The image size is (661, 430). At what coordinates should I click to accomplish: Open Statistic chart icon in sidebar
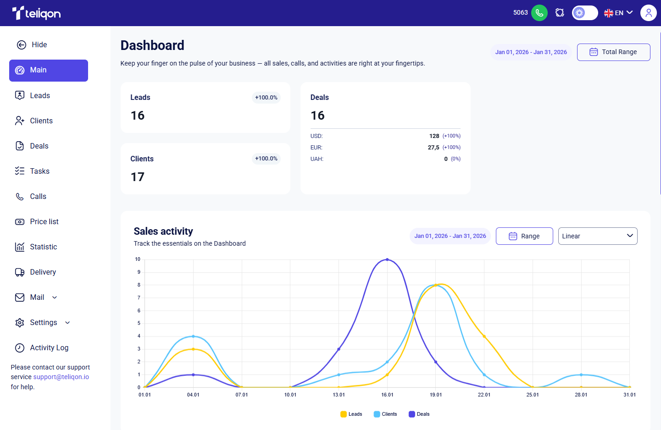click(x=20, y=247)
